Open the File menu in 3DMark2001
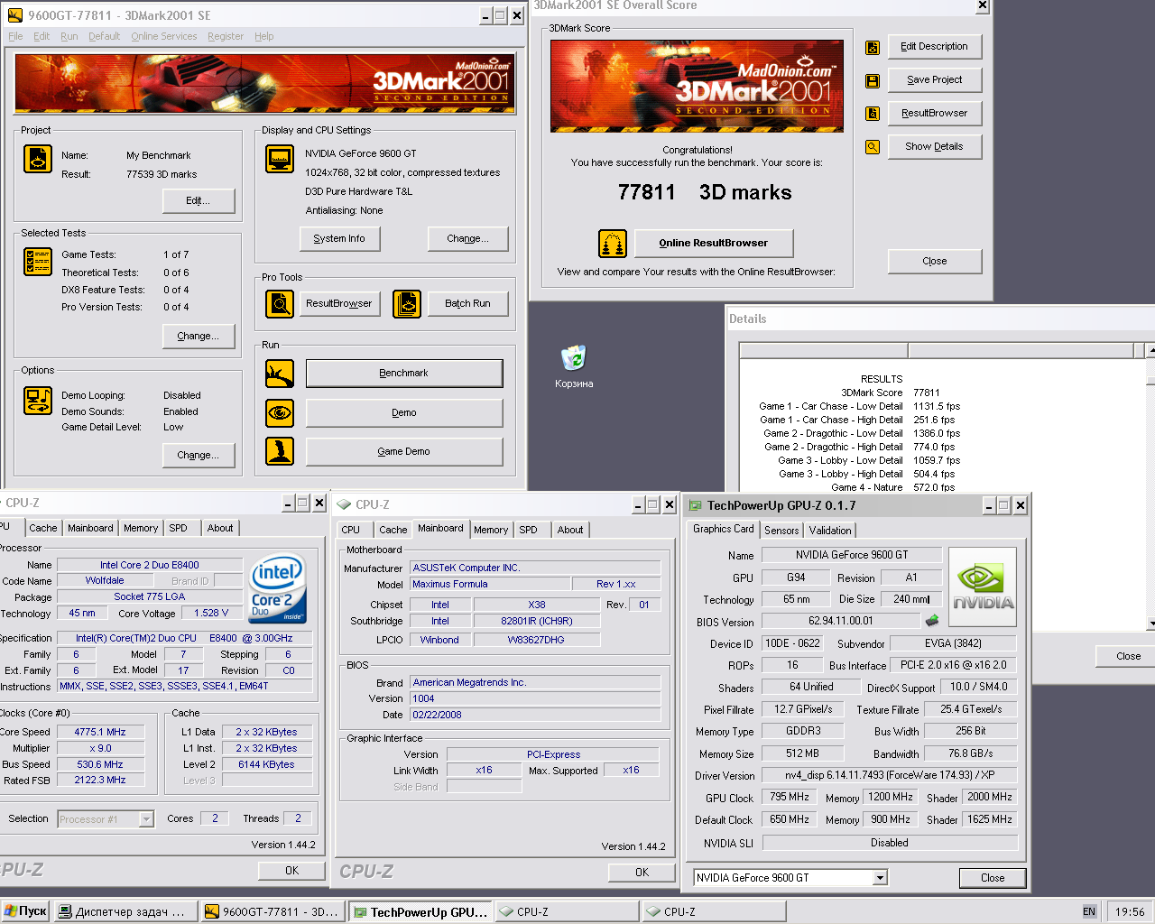This screenshot has width=1155, height=924. pyautogui.click(x=16, y=36)
